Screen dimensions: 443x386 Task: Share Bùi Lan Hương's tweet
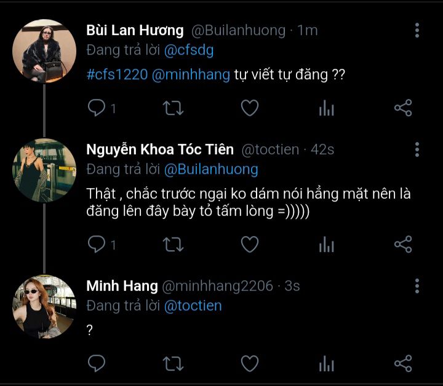pos(402,109)
